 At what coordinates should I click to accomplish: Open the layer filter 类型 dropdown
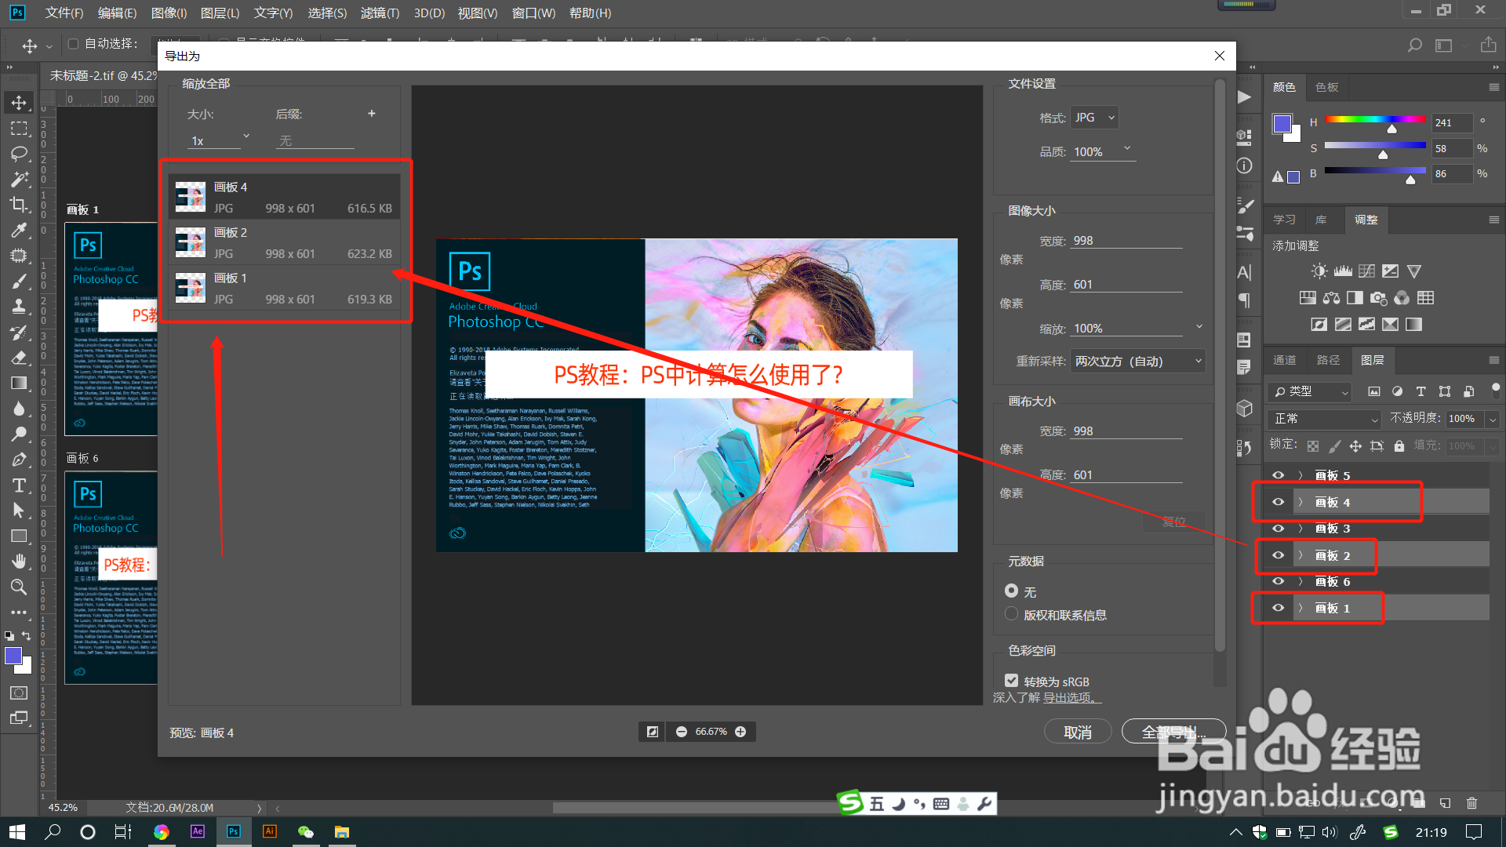1309,391
